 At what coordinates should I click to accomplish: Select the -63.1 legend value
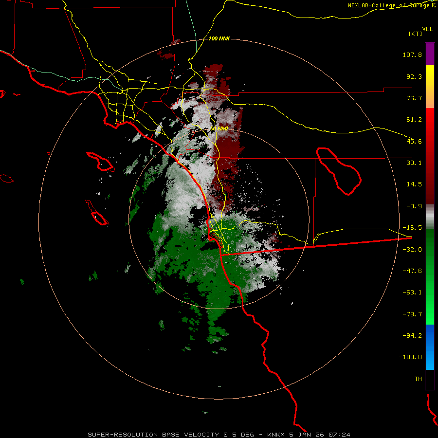[x=412, y=292]
